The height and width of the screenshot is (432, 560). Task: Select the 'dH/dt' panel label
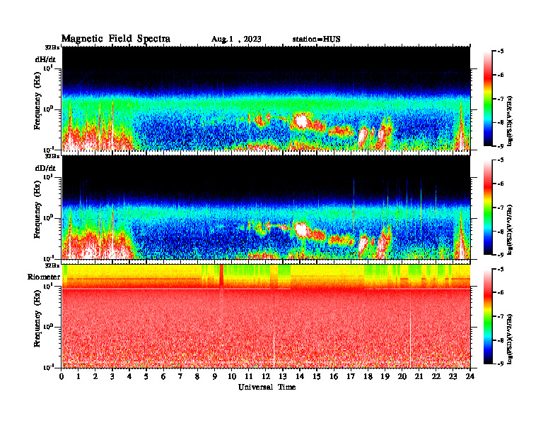tap(45, 59)
